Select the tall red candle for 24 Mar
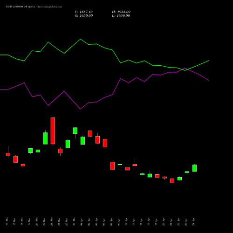This screenshot has height=233, width=233. (53, 131)
